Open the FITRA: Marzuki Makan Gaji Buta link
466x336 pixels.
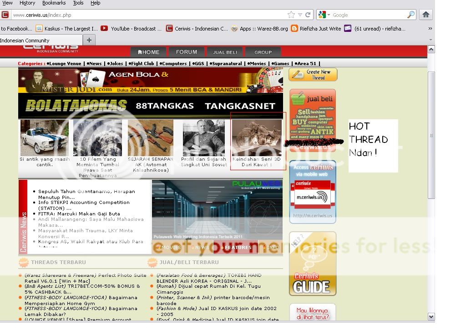click(x=79, y=214)
